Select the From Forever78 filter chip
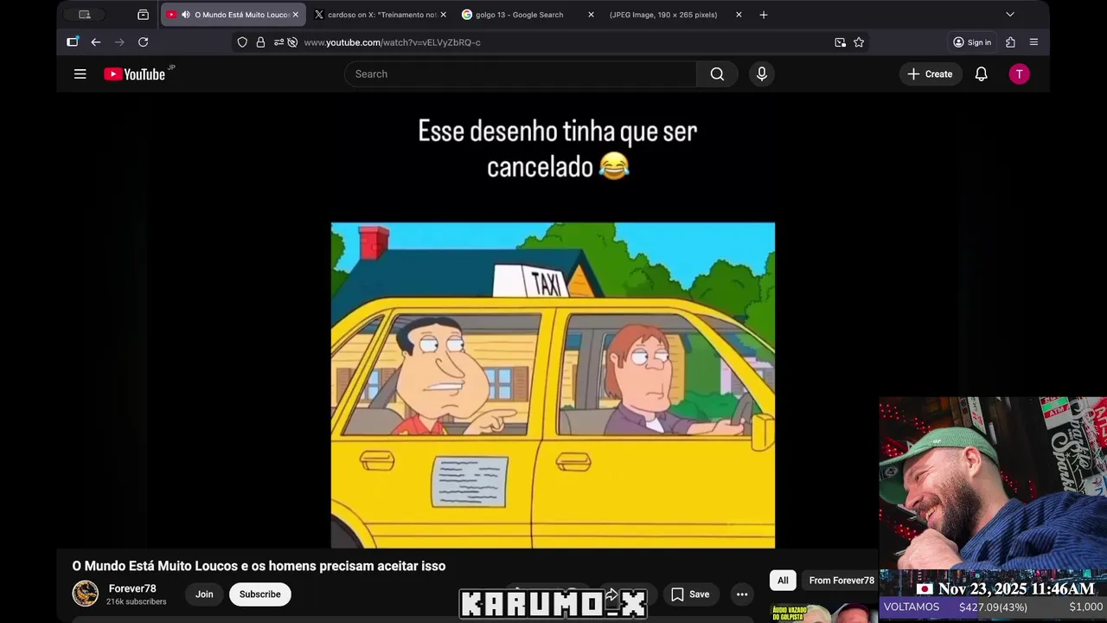Image resolution: width=1107 pixels, height=623 pixels. point(841,581)
